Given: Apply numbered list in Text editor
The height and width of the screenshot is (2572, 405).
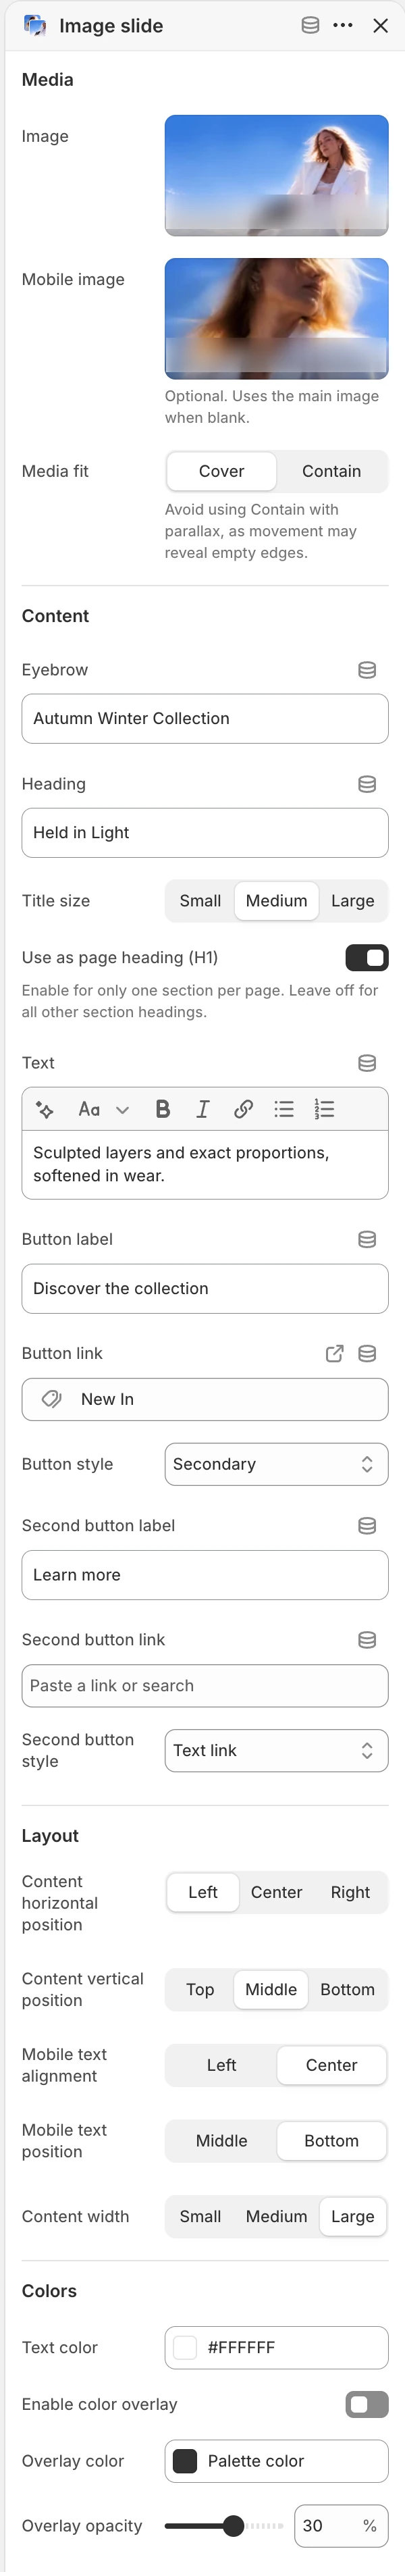Looking at the screenshot, I should pyautogui.click(x=324, y=1109).
